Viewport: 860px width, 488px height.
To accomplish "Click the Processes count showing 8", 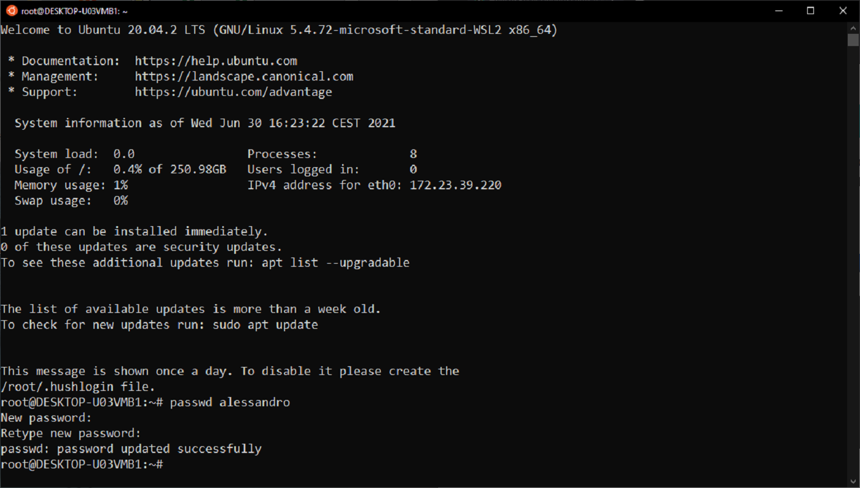I will (x=413, y=154).
